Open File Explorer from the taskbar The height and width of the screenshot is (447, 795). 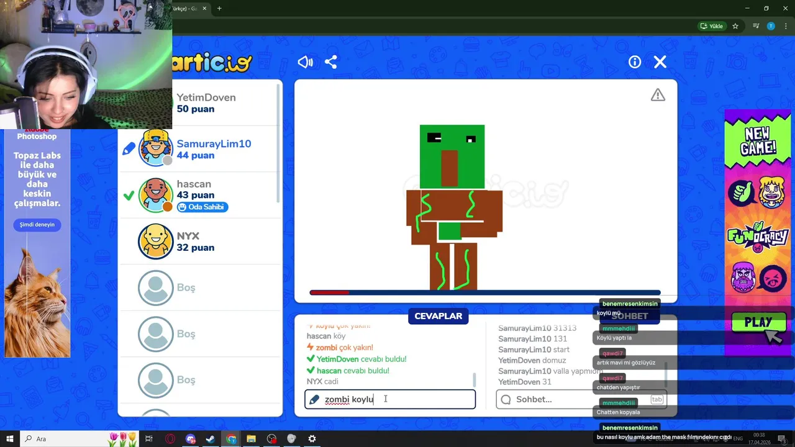tap(251, 439)
